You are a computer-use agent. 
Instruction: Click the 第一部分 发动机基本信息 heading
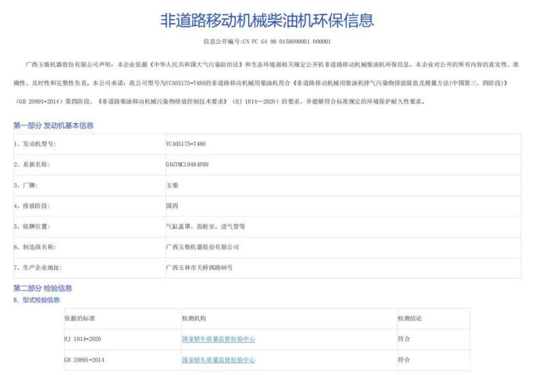point(53,126)
